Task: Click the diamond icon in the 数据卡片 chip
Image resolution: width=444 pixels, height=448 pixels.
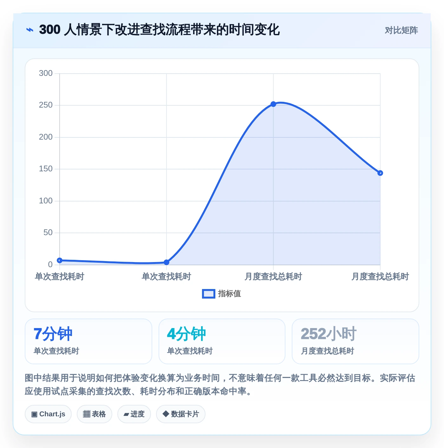Action: pos(166,414)
